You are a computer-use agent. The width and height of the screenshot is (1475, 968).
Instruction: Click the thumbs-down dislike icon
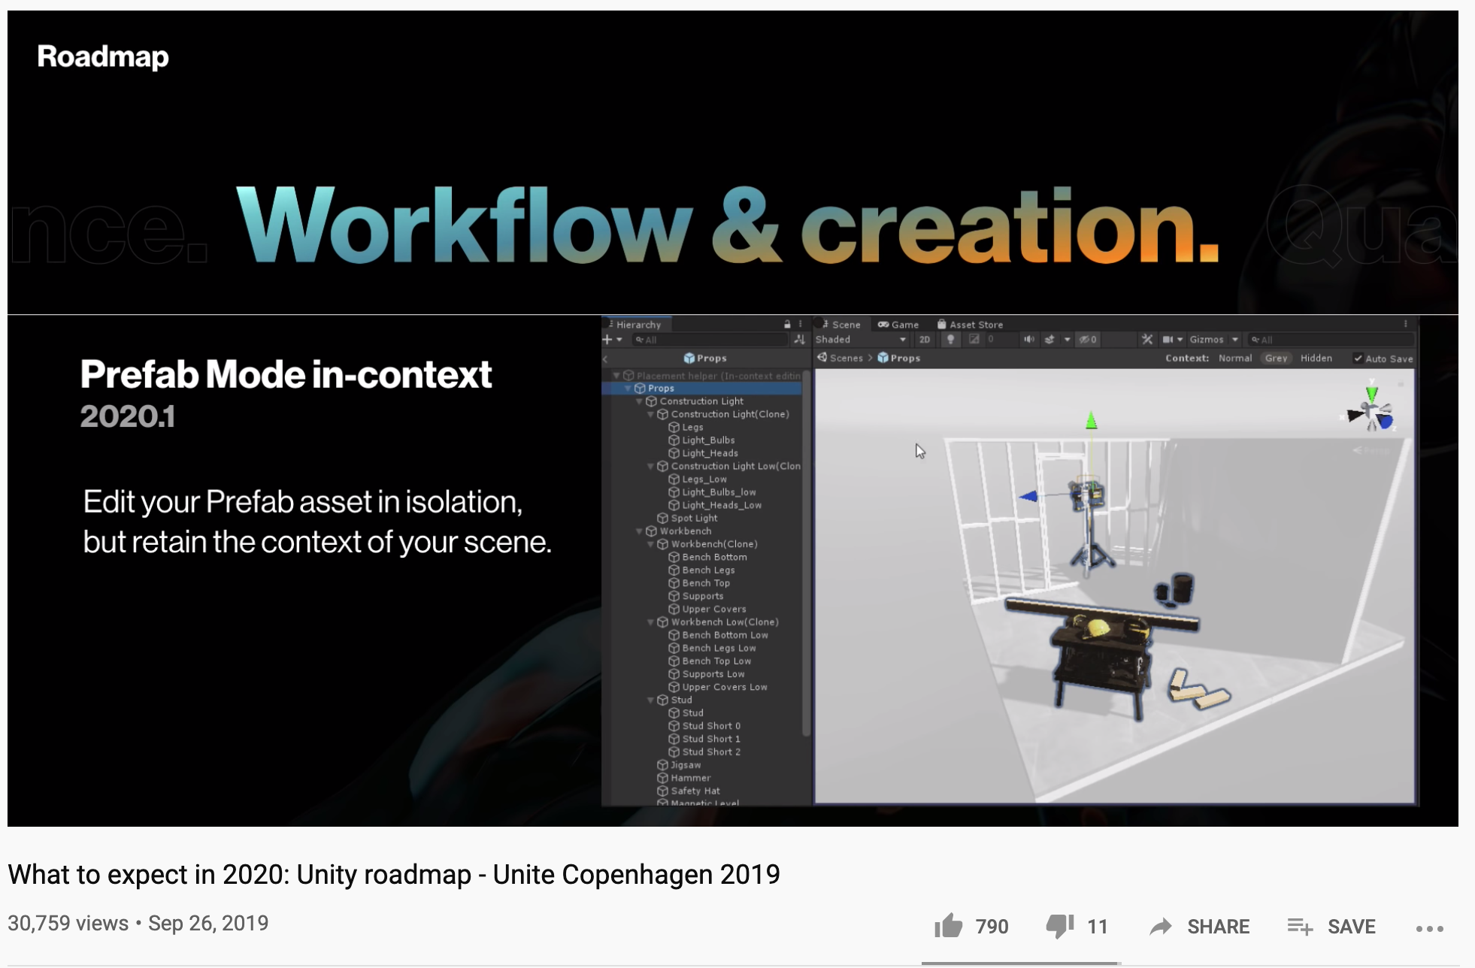(1060, 926)
